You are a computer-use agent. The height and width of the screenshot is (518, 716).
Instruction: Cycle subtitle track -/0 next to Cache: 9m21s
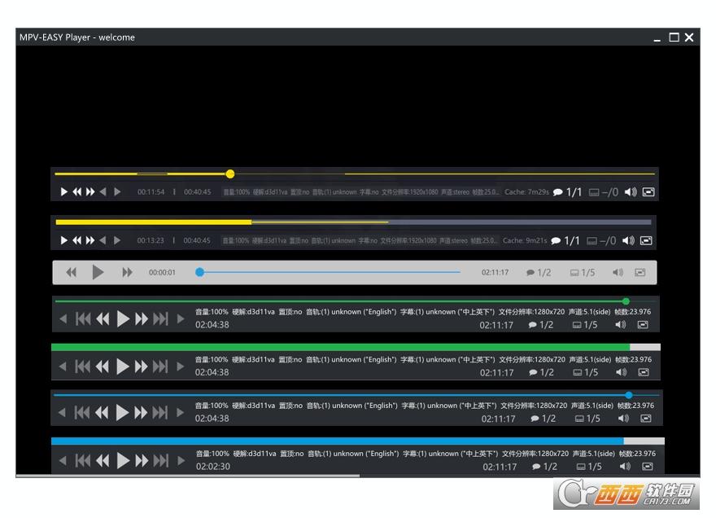point(601,240)
